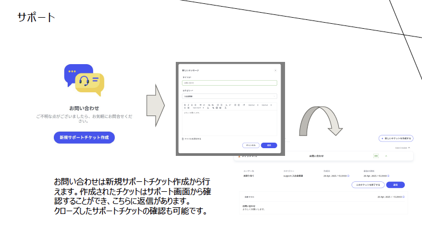
Task: Open the category dropdown in message dialog
Action: point(229,96)
